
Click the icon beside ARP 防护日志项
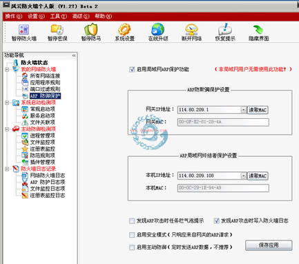pos(25,182)
